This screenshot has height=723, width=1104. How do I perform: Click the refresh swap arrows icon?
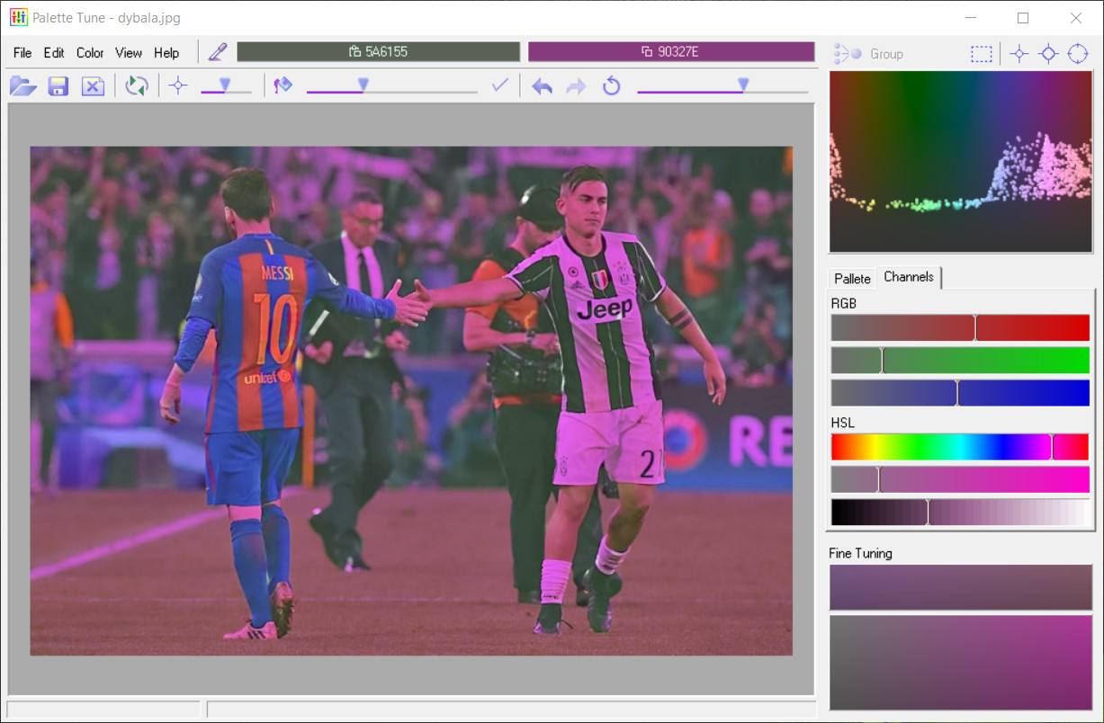pos(137,86)
